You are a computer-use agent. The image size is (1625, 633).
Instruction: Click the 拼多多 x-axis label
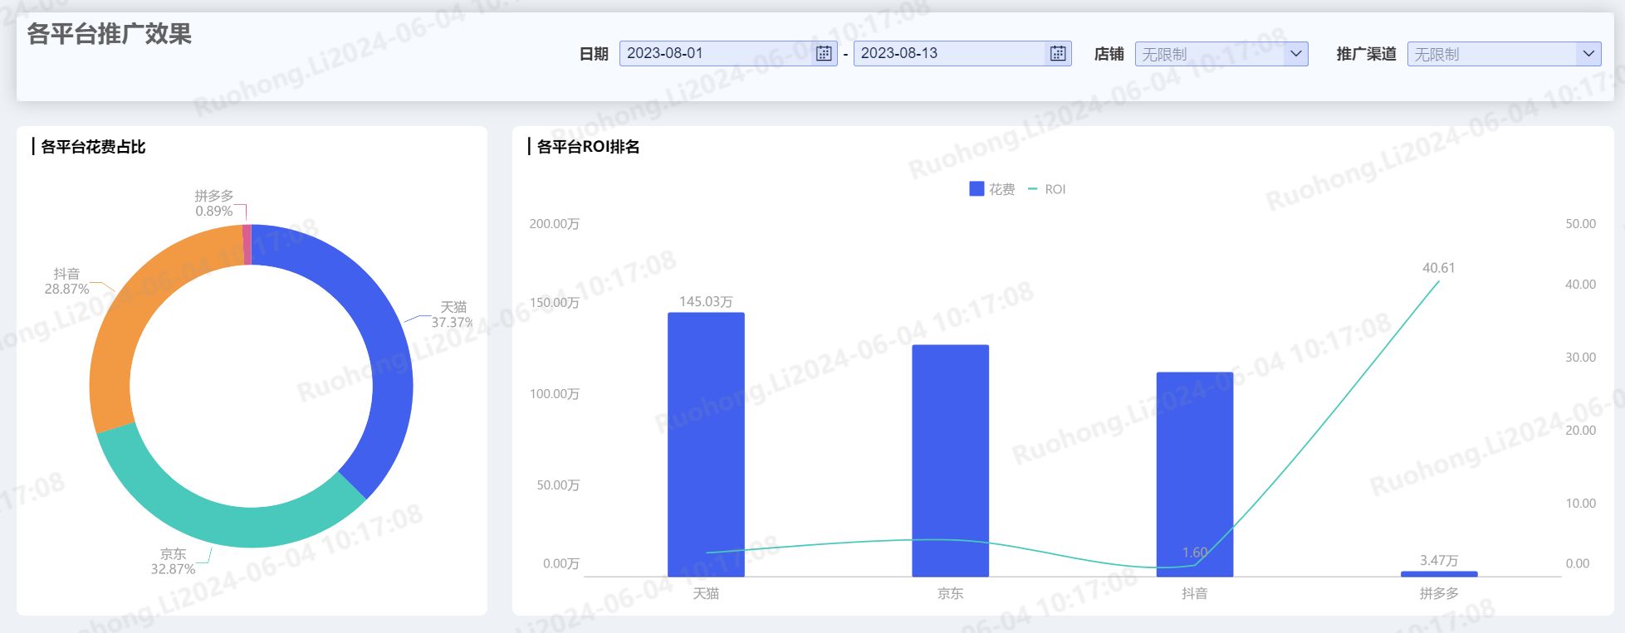coord(1438,593)
